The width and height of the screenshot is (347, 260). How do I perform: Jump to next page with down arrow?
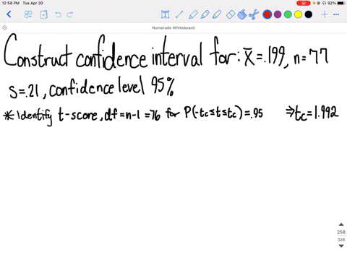point(341,246)
